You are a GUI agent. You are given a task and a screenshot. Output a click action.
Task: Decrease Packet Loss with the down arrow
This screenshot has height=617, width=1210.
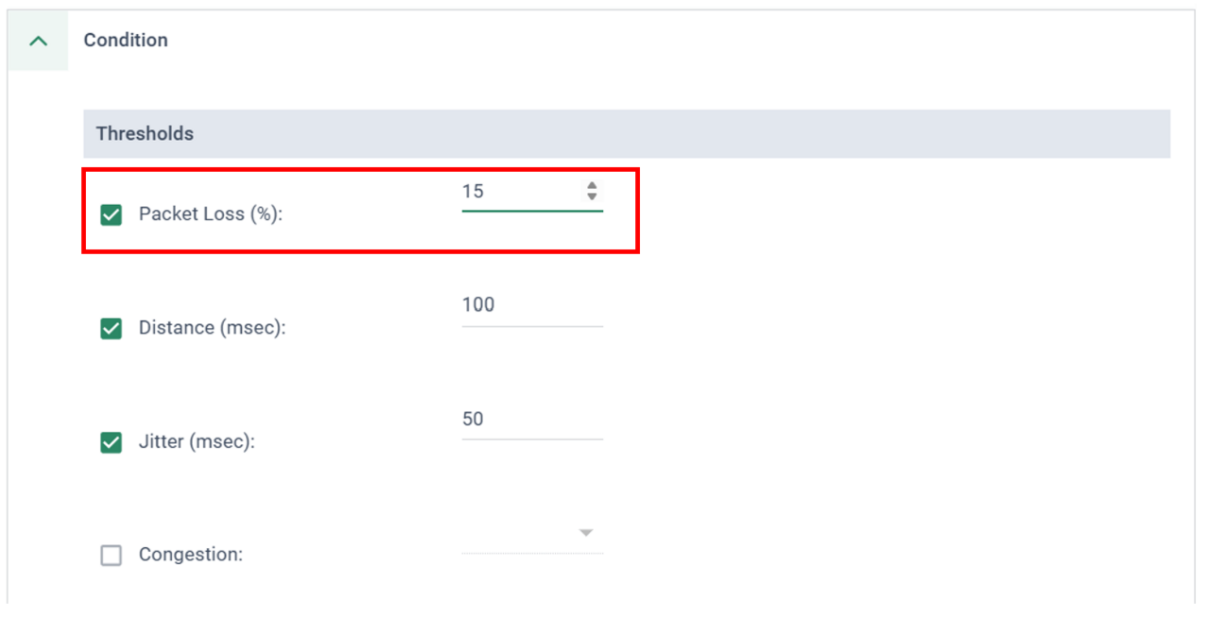coord(592,197)
